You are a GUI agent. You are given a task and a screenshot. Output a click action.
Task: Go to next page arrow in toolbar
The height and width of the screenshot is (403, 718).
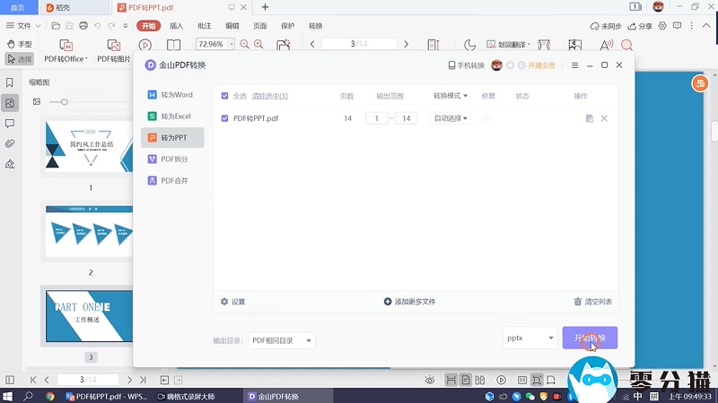[x=407, y=44]
